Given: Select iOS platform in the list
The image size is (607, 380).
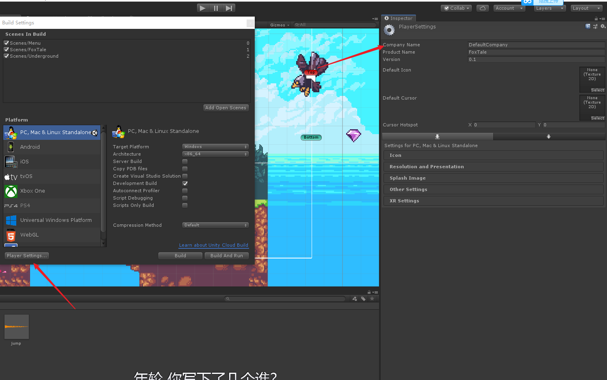Looking at the screenshot, I should (52, 162).
